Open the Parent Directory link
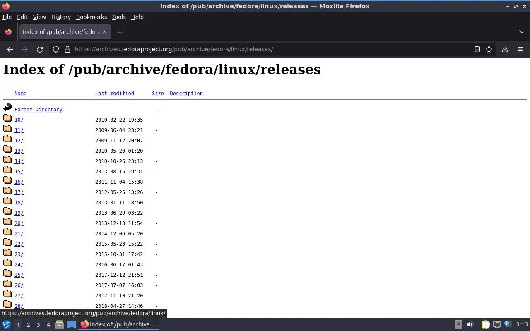This screenshot has height=331, width=530. 39,110
